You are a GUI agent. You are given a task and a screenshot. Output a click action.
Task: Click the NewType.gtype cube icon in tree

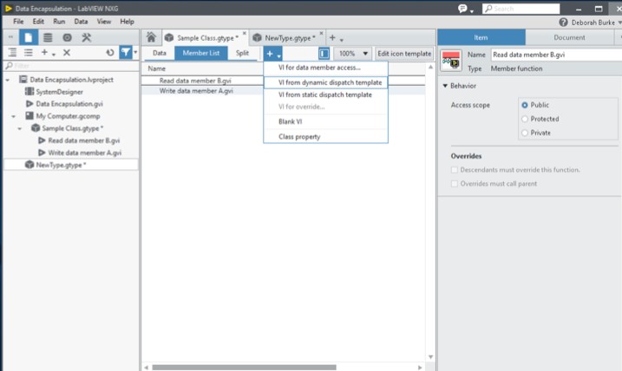[29, 165]
